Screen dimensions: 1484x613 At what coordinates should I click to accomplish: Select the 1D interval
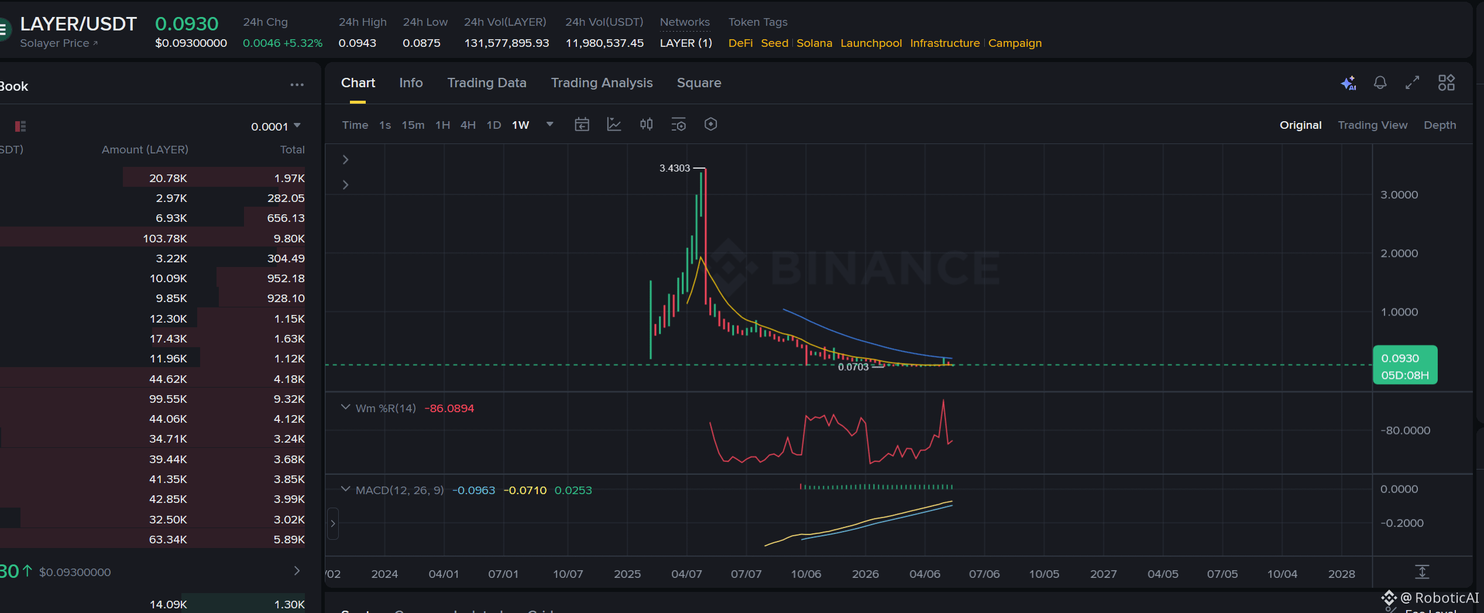point(494,125)
